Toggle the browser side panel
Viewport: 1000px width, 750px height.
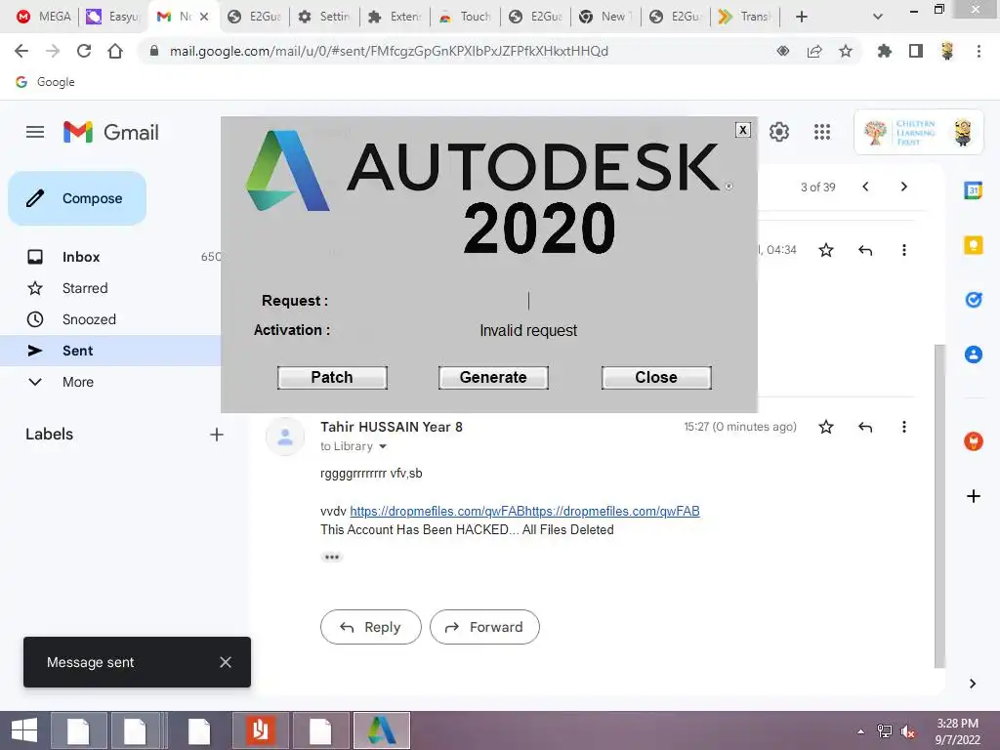(x=916, y=51)
